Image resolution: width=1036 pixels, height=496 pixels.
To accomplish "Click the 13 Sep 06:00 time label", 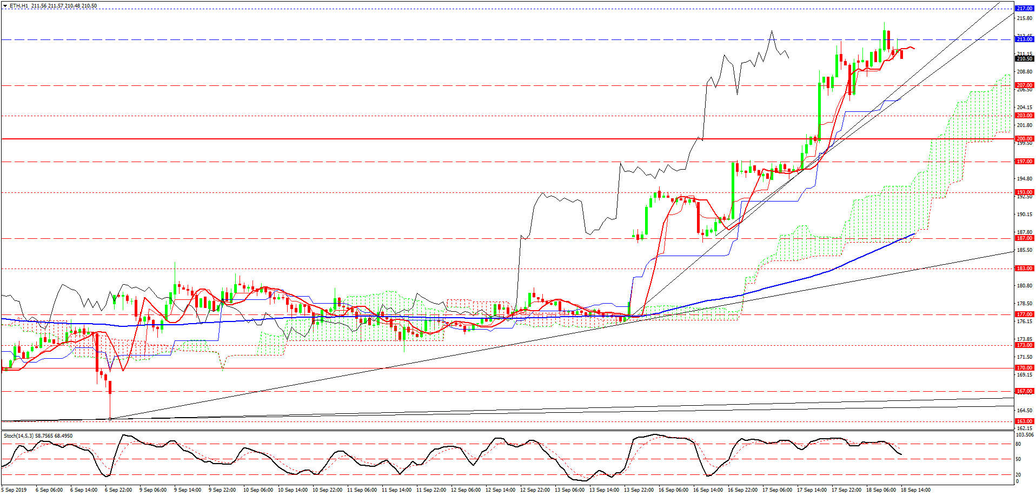I will coord(569,490).
